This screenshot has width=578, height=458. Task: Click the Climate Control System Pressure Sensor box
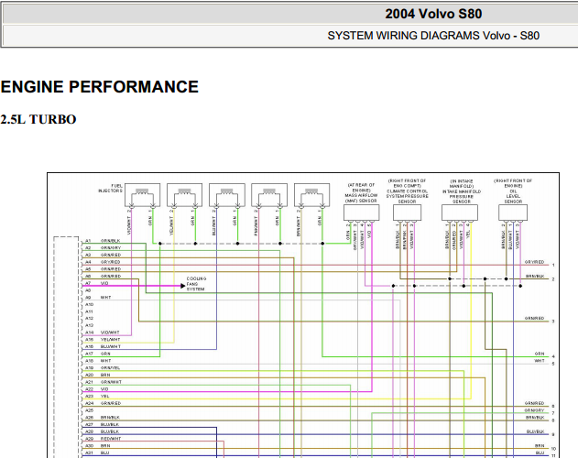click(x=407, y=213)
